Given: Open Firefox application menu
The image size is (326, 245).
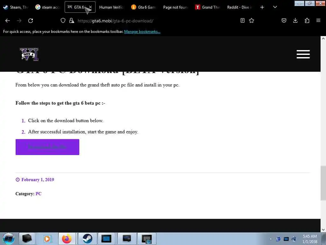Looking at the screenshot, I should (318, 20).
